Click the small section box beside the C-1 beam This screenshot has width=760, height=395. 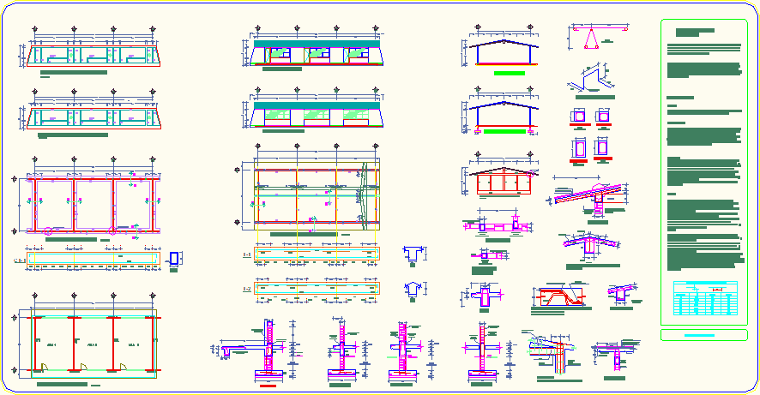tap(175, 258)
